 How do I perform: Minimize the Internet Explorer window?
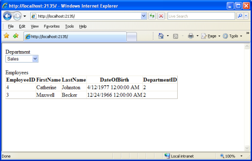[230, 6]
